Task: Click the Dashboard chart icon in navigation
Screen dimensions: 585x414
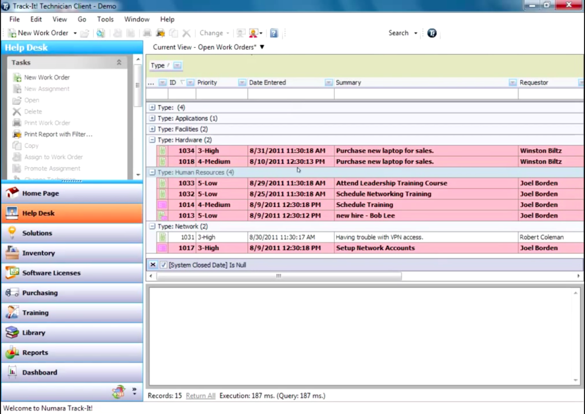Action: point(12,372)
